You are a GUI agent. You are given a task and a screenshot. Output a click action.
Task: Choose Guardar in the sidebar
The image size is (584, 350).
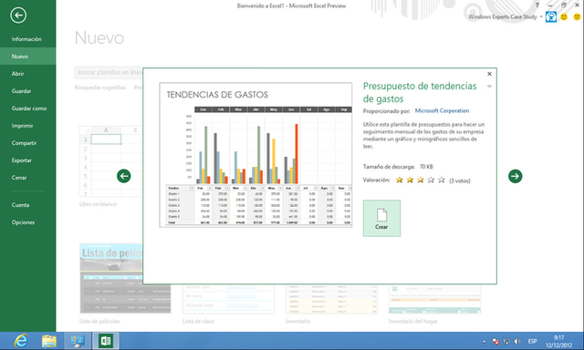pos(21,91)
